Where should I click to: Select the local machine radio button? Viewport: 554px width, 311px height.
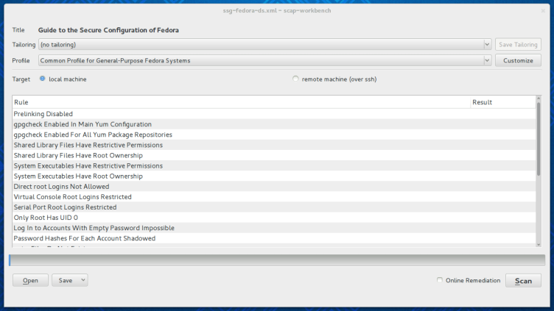click(x=43, y=79)
